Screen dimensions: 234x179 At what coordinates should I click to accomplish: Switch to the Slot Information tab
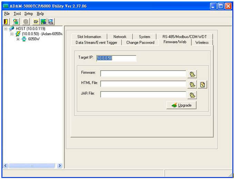pos(89,37)
